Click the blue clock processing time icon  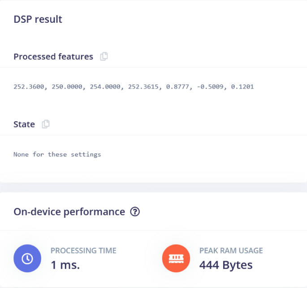(x=27, y=258)
